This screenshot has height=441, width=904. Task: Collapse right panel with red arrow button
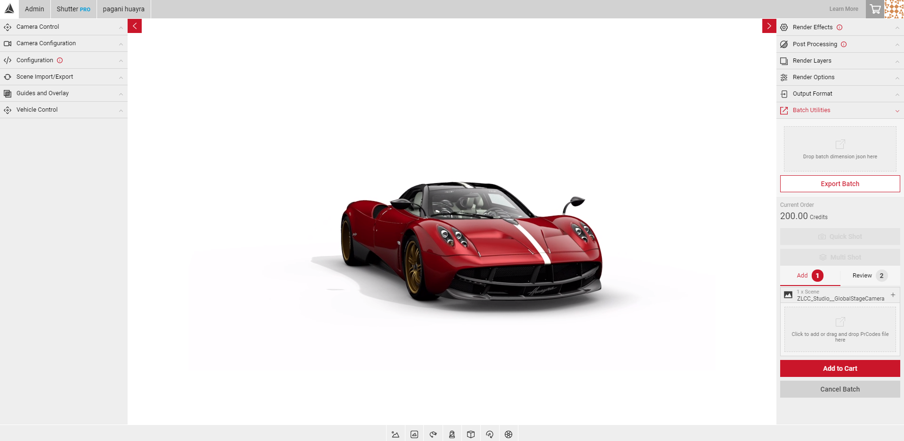coord(769,26)
